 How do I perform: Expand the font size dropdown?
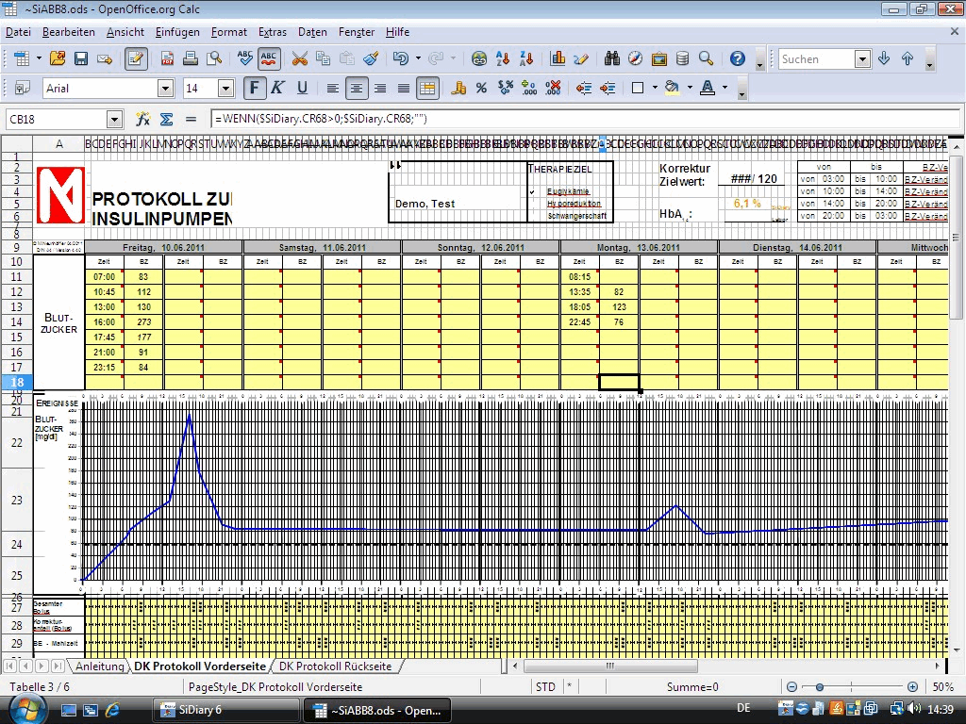[225, 89]
